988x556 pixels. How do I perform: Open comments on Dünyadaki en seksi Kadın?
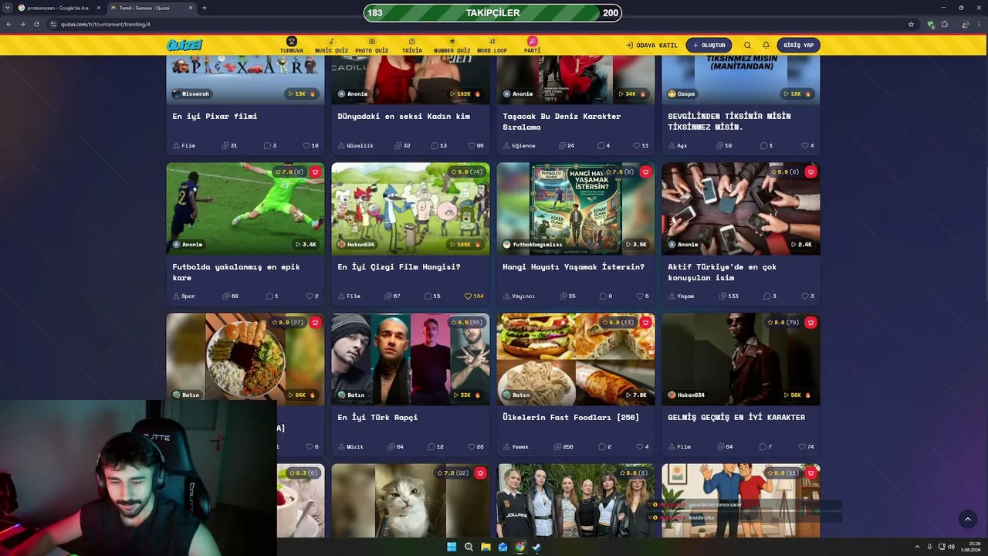[x=439, y=145]
